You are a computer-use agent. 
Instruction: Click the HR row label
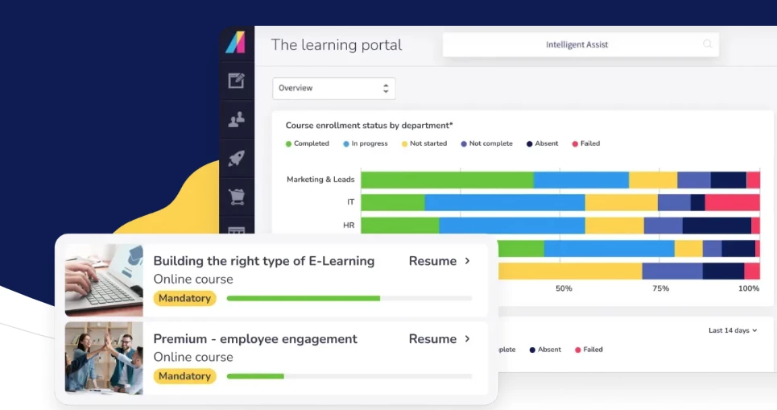349,225
